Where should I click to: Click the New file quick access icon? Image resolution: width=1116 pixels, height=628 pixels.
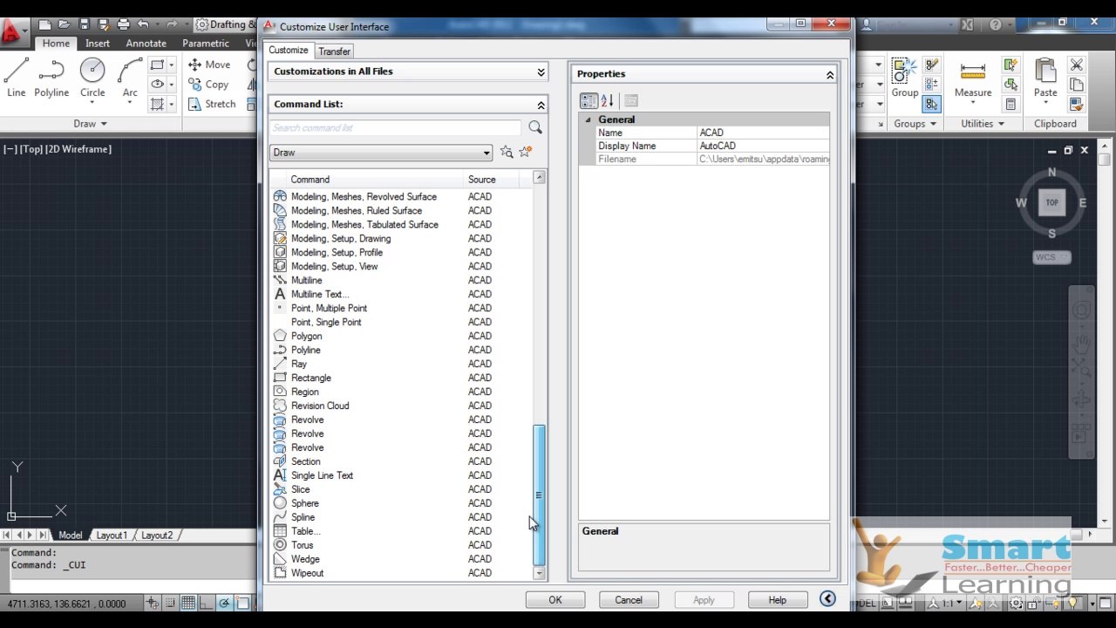pos(44,25)
